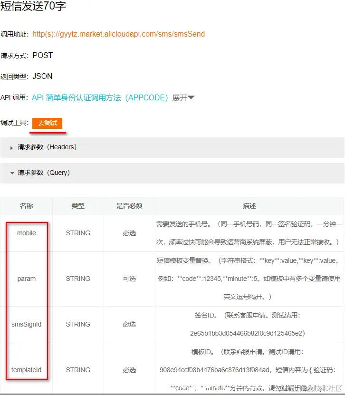The height and width of the screenshot is (395, 345).
Task: Click the 短信发送70字 page heading
Action: point(33,6)
